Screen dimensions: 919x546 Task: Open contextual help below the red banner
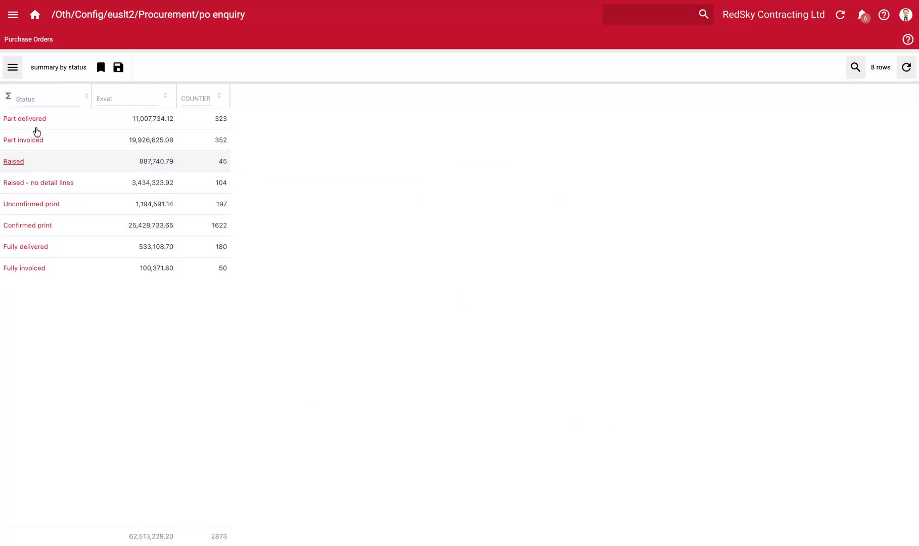tap(907, 39)
